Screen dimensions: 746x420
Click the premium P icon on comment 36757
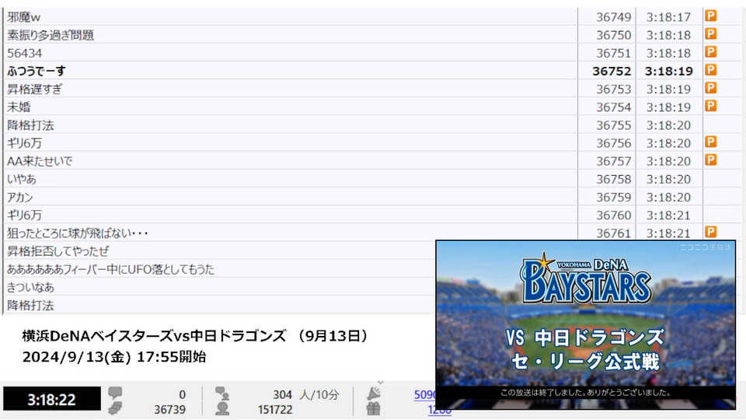coord(710,160)
